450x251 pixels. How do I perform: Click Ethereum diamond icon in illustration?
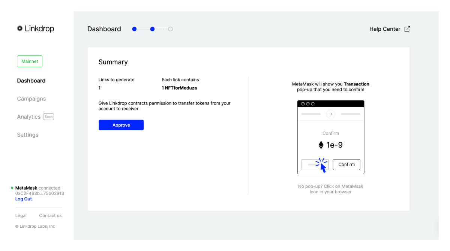[x=321, y=145]
